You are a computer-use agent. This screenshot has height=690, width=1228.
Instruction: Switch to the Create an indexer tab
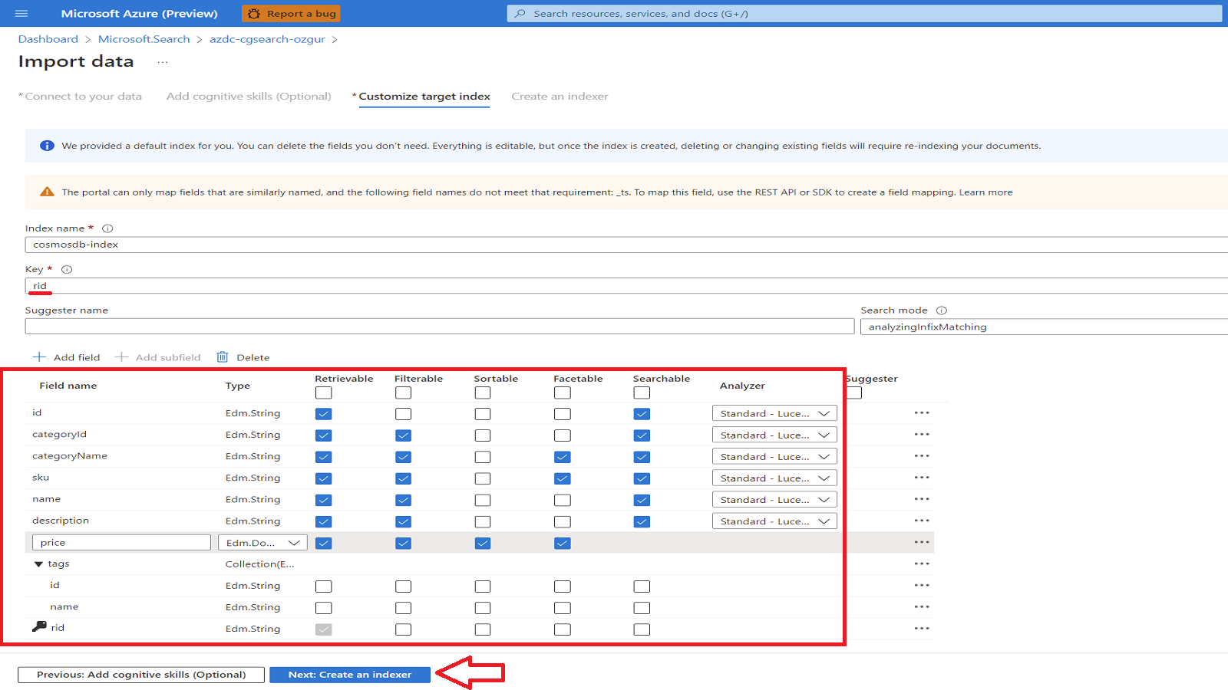click(x=560, y=97)
